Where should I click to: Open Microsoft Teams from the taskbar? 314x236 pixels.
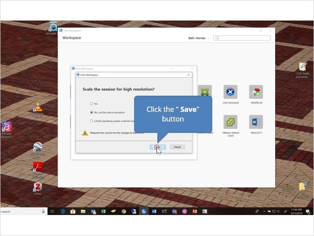tap(174, 212)
